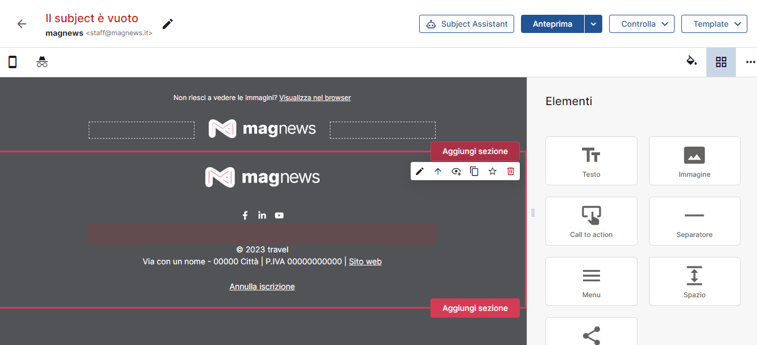This screenshot has height=345, width=757.
Task: Click Aggiungi sezione below the footer section
Action: [475, 308]
